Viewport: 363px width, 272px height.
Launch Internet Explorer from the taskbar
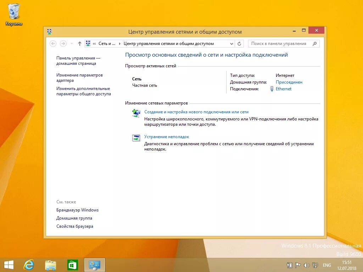coord(28,265)
